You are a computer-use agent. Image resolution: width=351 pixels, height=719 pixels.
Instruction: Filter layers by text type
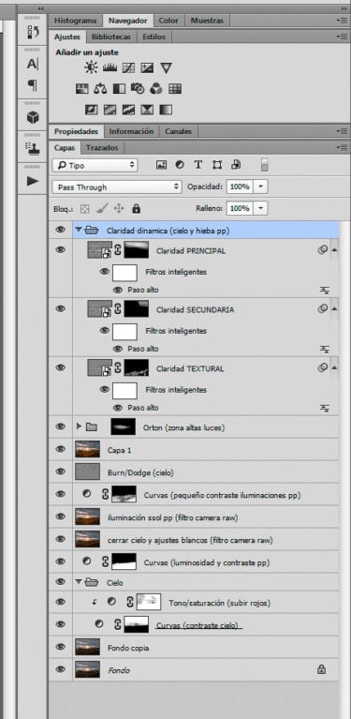coord(198,165)
